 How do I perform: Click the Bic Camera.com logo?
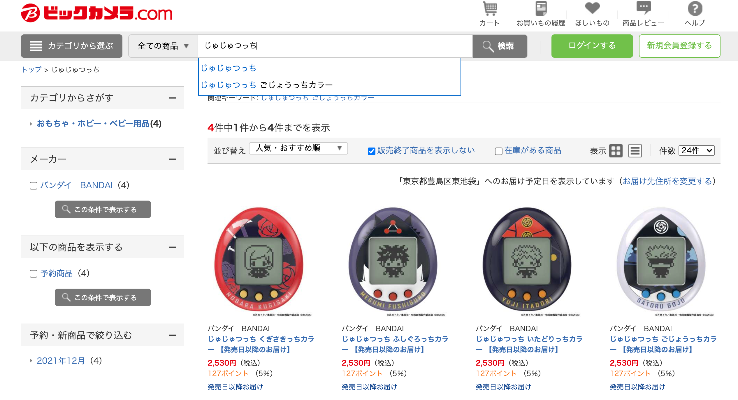coord(96,13)
